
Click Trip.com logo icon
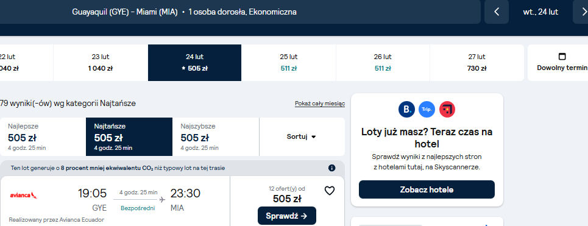pyautogui.click(x=427, y=110)
